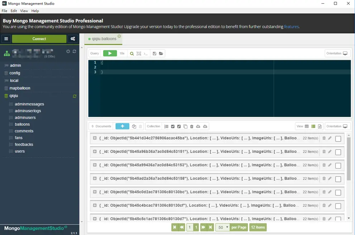Add a new document with the plus button

[x=122, y=126]
